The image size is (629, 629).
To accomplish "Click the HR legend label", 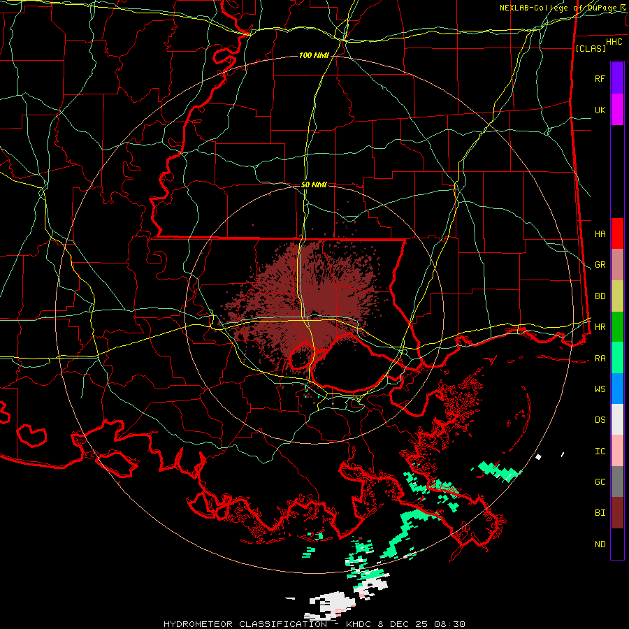I will (600, 327).
